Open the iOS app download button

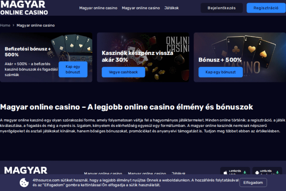pos(235,170)
